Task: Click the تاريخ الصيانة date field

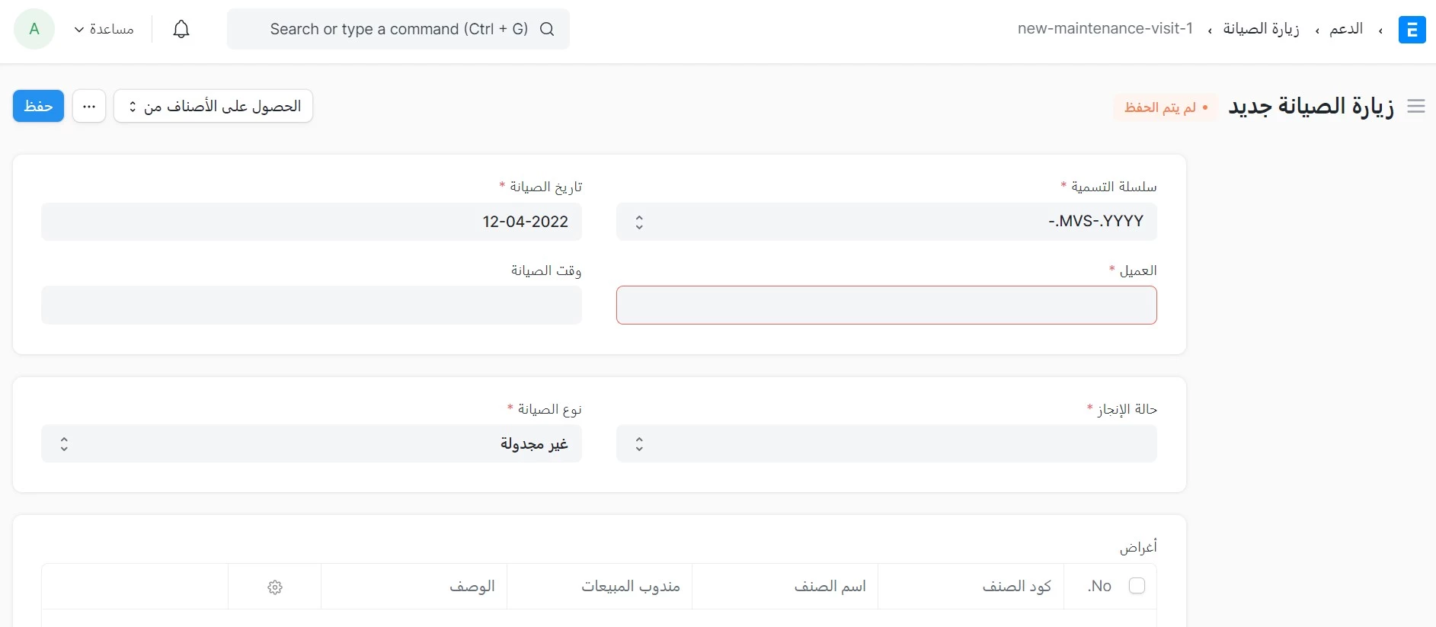Action: [x=312, y=222]
